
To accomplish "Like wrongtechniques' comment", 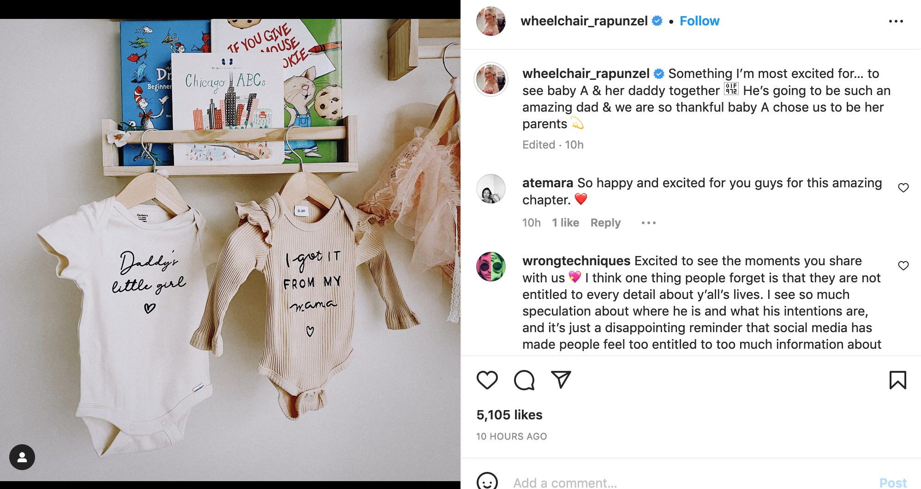I will (903, 266).
